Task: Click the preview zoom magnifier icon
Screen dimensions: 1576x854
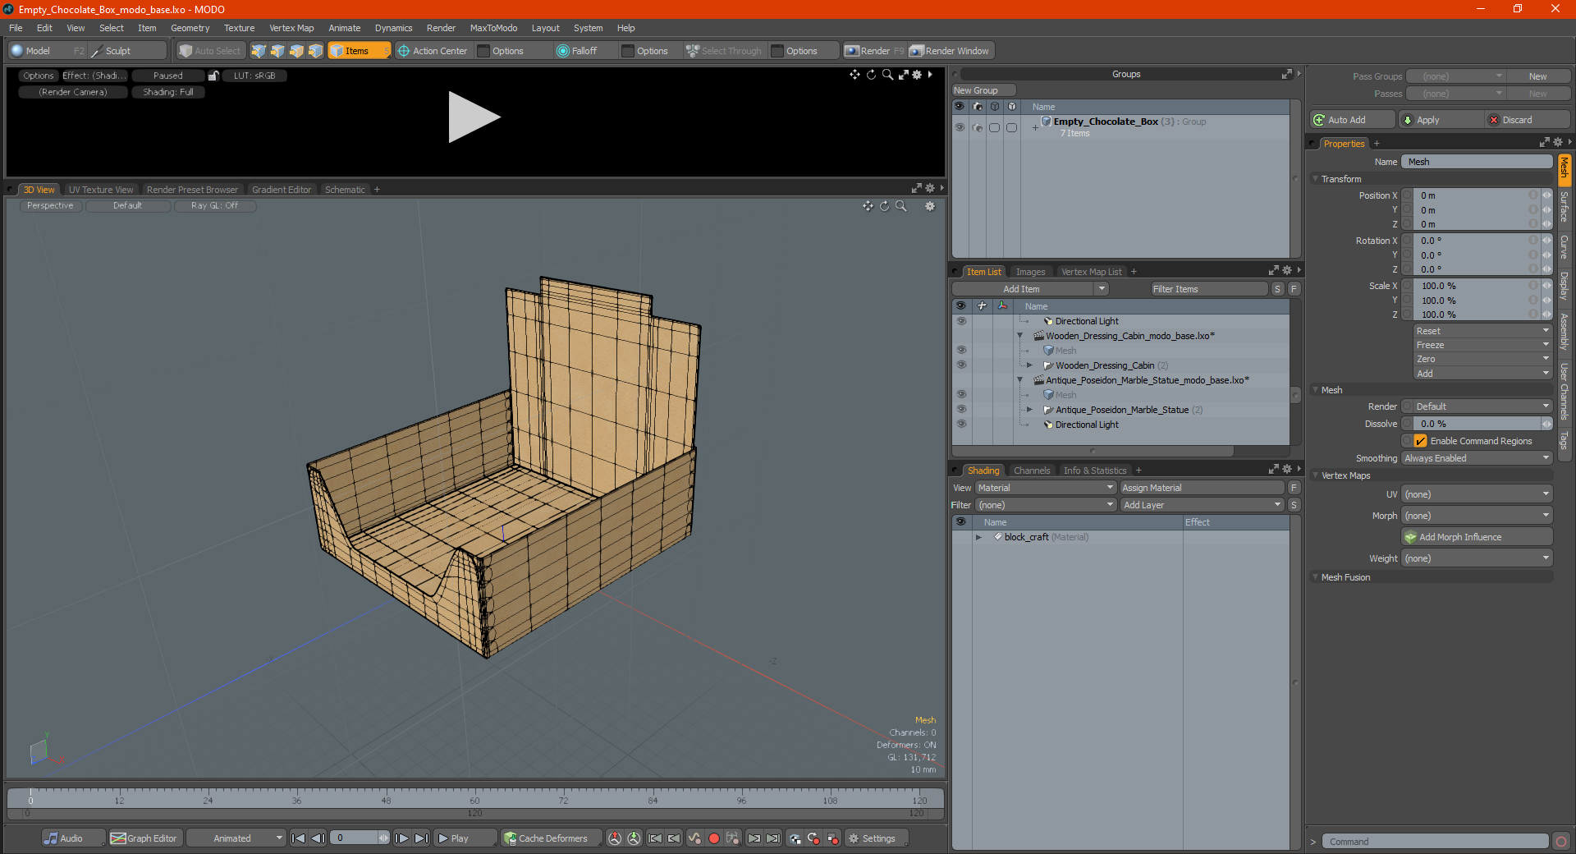Action: point(887,75)
